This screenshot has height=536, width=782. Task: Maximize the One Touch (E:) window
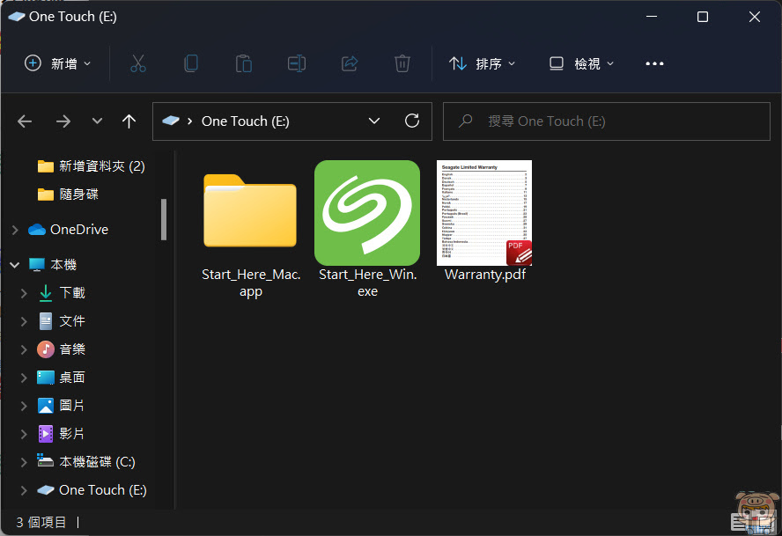703,17
